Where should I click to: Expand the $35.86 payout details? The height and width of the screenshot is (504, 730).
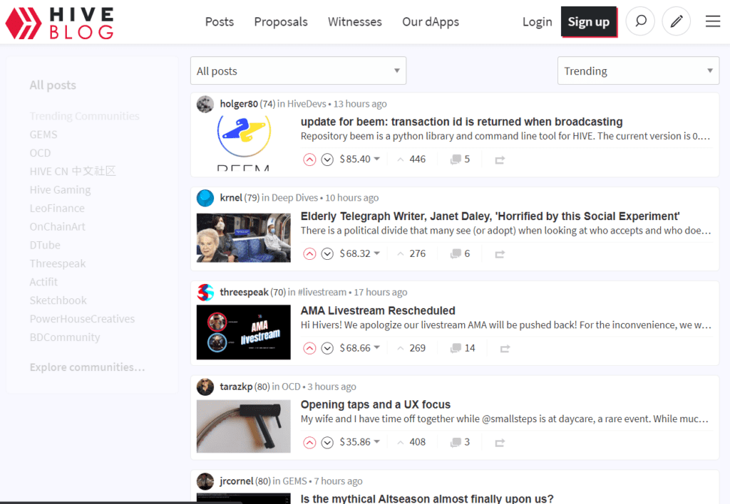click(359, 441)
